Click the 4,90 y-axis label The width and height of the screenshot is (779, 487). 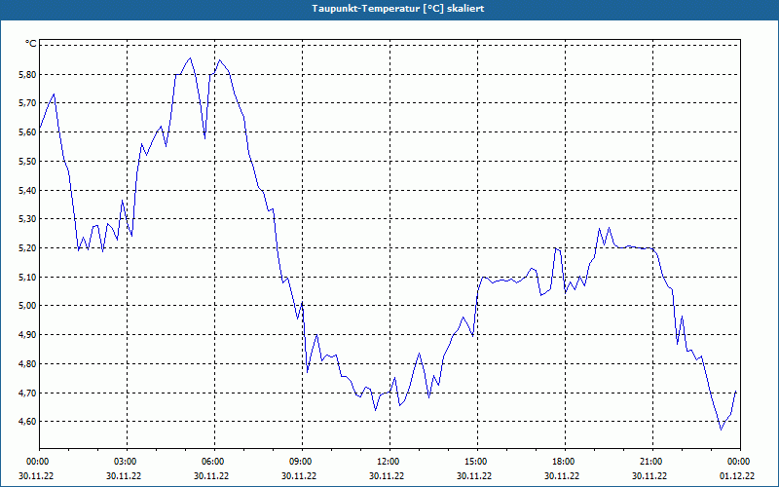(27, 335)
